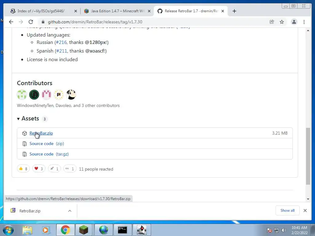Click the volume speaker tray icon
This screenshot has width=315, height=236.
tap(284, 230)
